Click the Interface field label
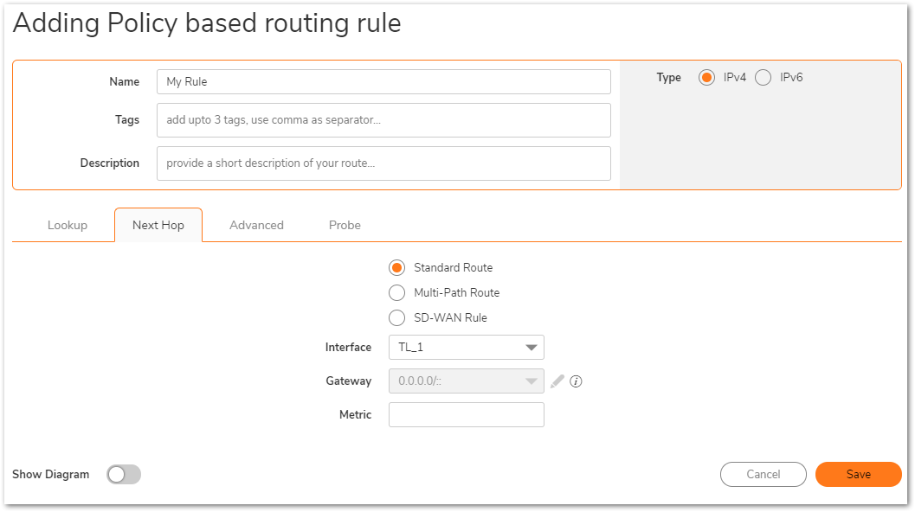Image resolution: width=915 pixels, height=512 pixels. coord(348,348)
